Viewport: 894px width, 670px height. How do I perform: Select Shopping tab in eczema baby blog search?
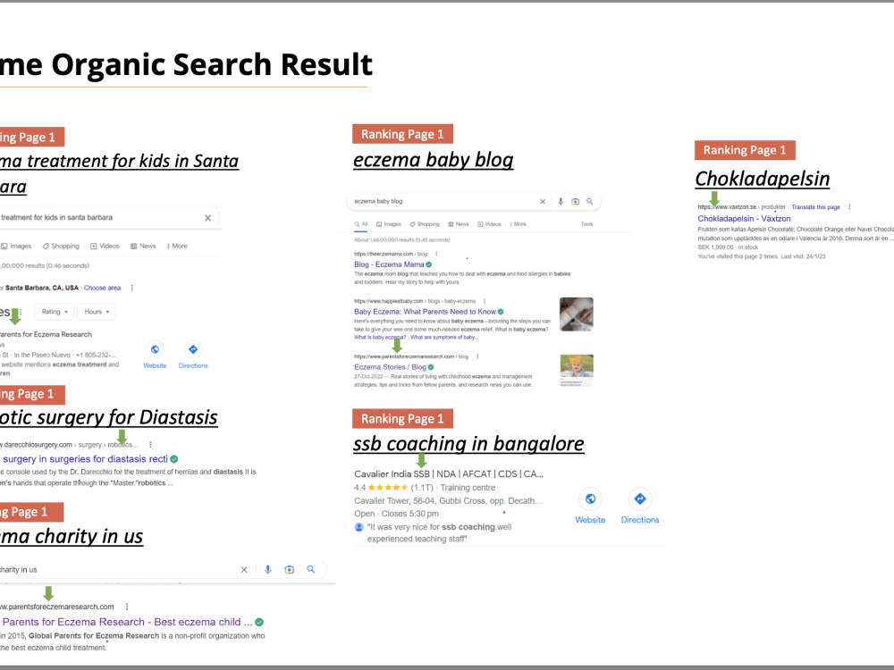[x=425, y=224]
